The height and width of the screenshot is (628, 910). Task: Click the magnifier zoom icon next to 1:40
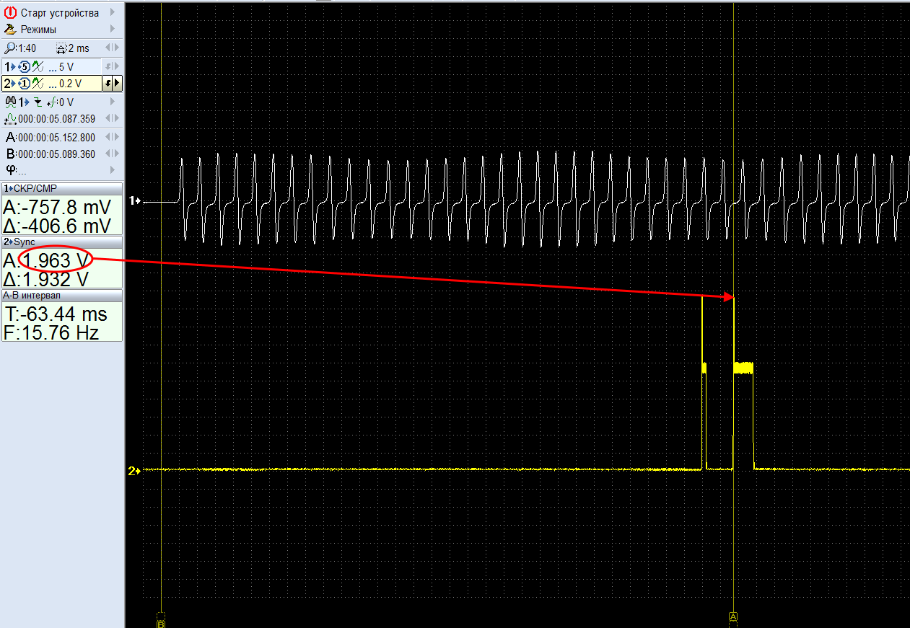pos(10,48)
